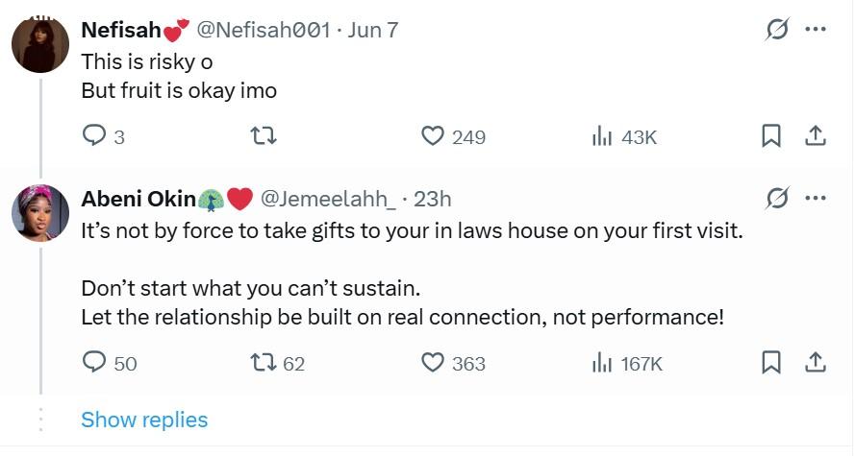Open Grok icon on Nefisah's tweet
This screenshot has width=855, height=456.
(x=776, y=29)
